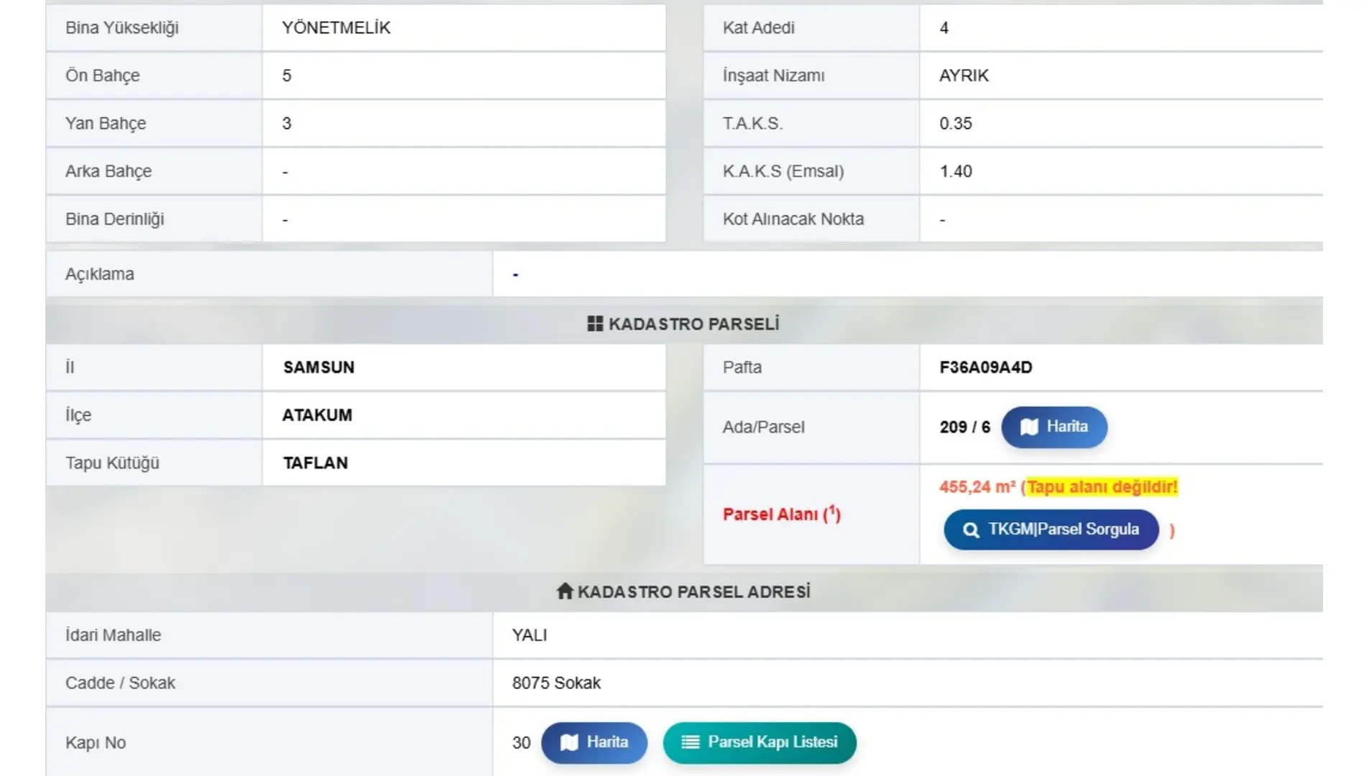Click the KADASTRO PARSEL ADRESİ section header text
Image resolution: width=1369 pixels, height=776 pixels.
693,592
